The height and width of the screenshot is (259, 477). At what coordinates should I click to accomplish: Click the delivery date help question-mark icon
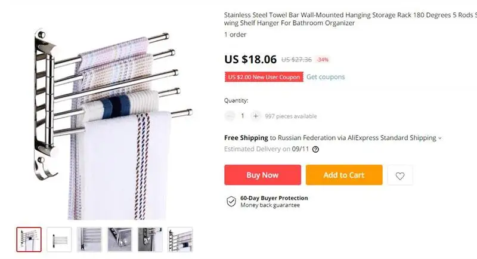tap(315, 149)
